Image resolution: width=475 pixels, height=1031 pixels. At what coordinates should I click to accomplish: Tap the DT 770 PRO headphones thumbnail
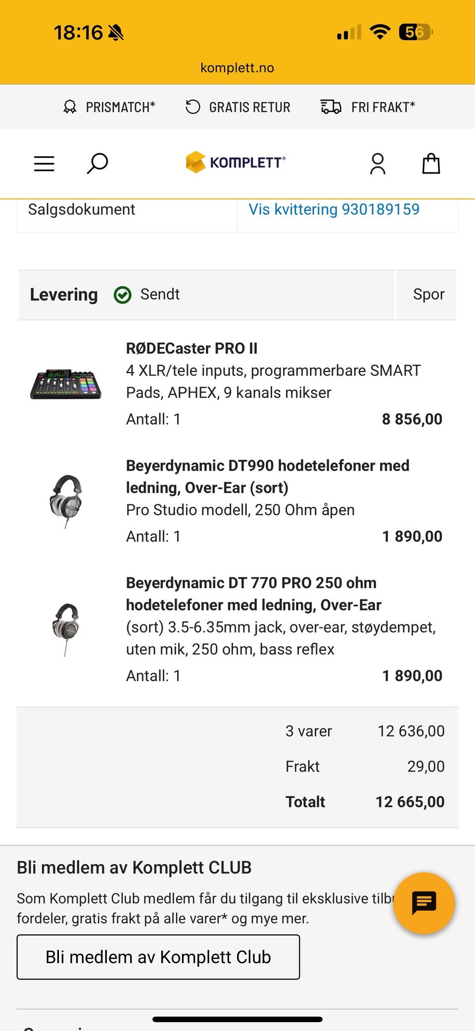click(66, 628)
